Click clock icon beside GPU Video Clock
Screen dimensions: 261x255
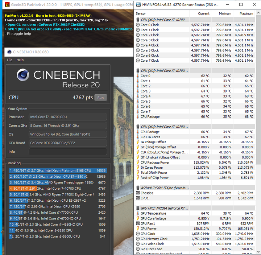(138, 244)
